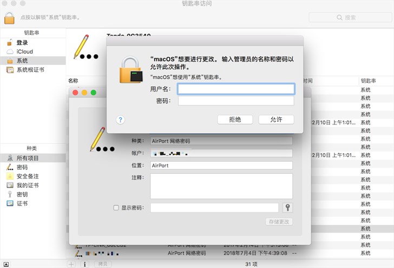
Task: Select the 登录 keychain in sidebar
Action: 22,43
